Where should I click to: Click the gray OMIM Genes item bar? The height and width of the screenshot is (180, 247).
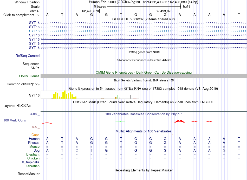[x=144, y=76]
